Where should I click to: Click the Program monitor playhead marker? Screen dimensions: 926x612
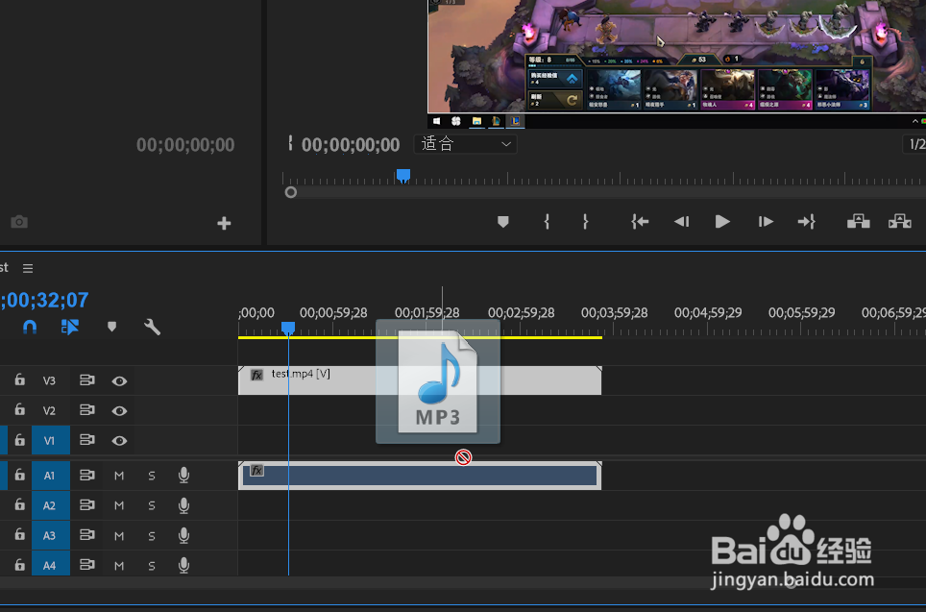(403, 176)
